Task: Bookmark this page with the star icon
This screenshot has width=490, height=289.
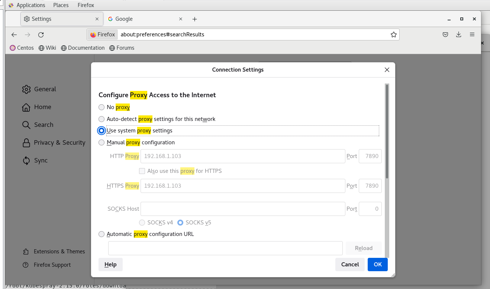Action: click(x=394, y=35)
